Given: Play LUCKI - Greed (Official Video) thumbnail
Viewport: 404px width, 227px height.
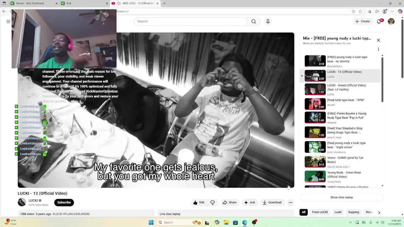Looking at the screenshot, I should 315,89.
